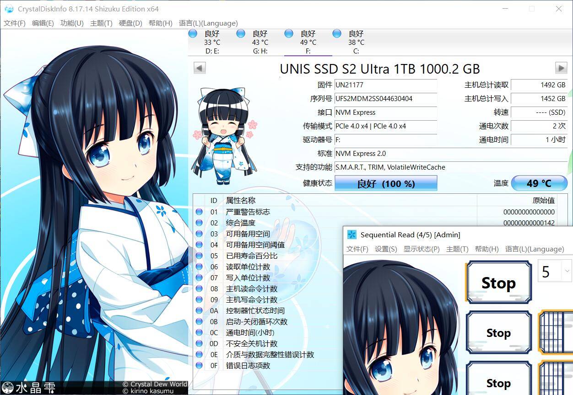Click status orb for attribute 08
Screen dimensions: 573x395
click(x=199, y=288)
